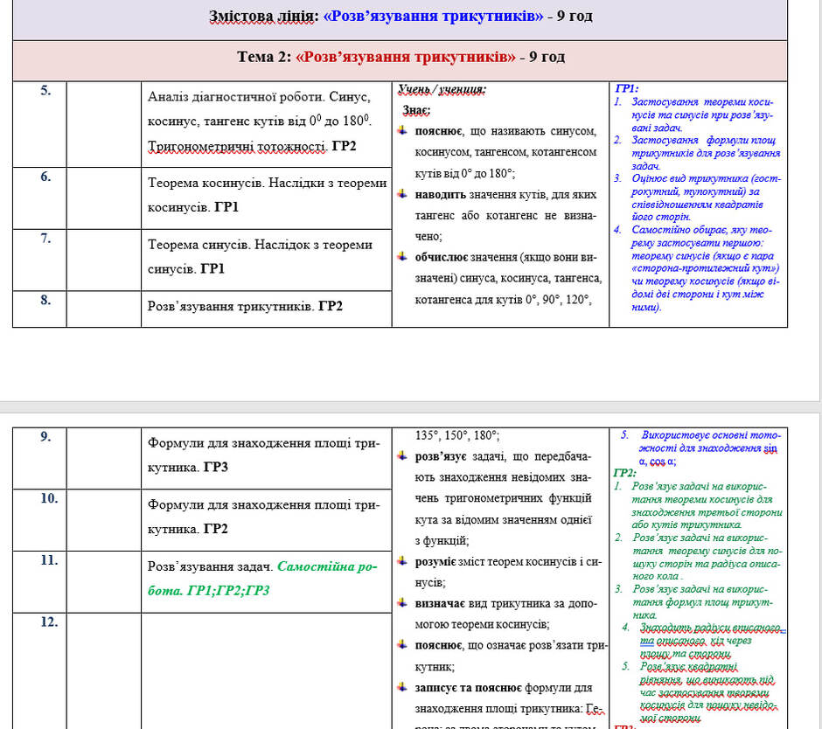The height and width of the screenshot is (729, 822).
Task: Select row number "9." cell
Action: pos(40,459)
